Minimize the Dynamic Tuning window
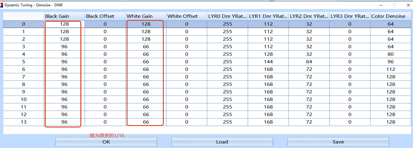413x148 pixels. point(381,5)
